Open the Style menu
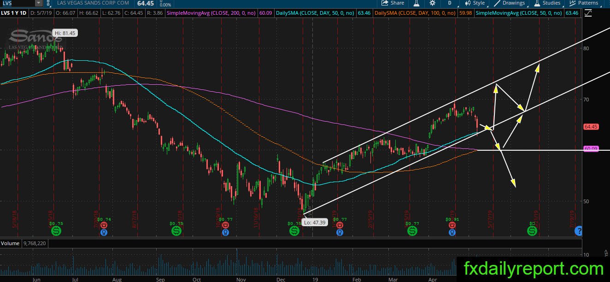Viewport: 610px width, 282px height. [475, 3]
